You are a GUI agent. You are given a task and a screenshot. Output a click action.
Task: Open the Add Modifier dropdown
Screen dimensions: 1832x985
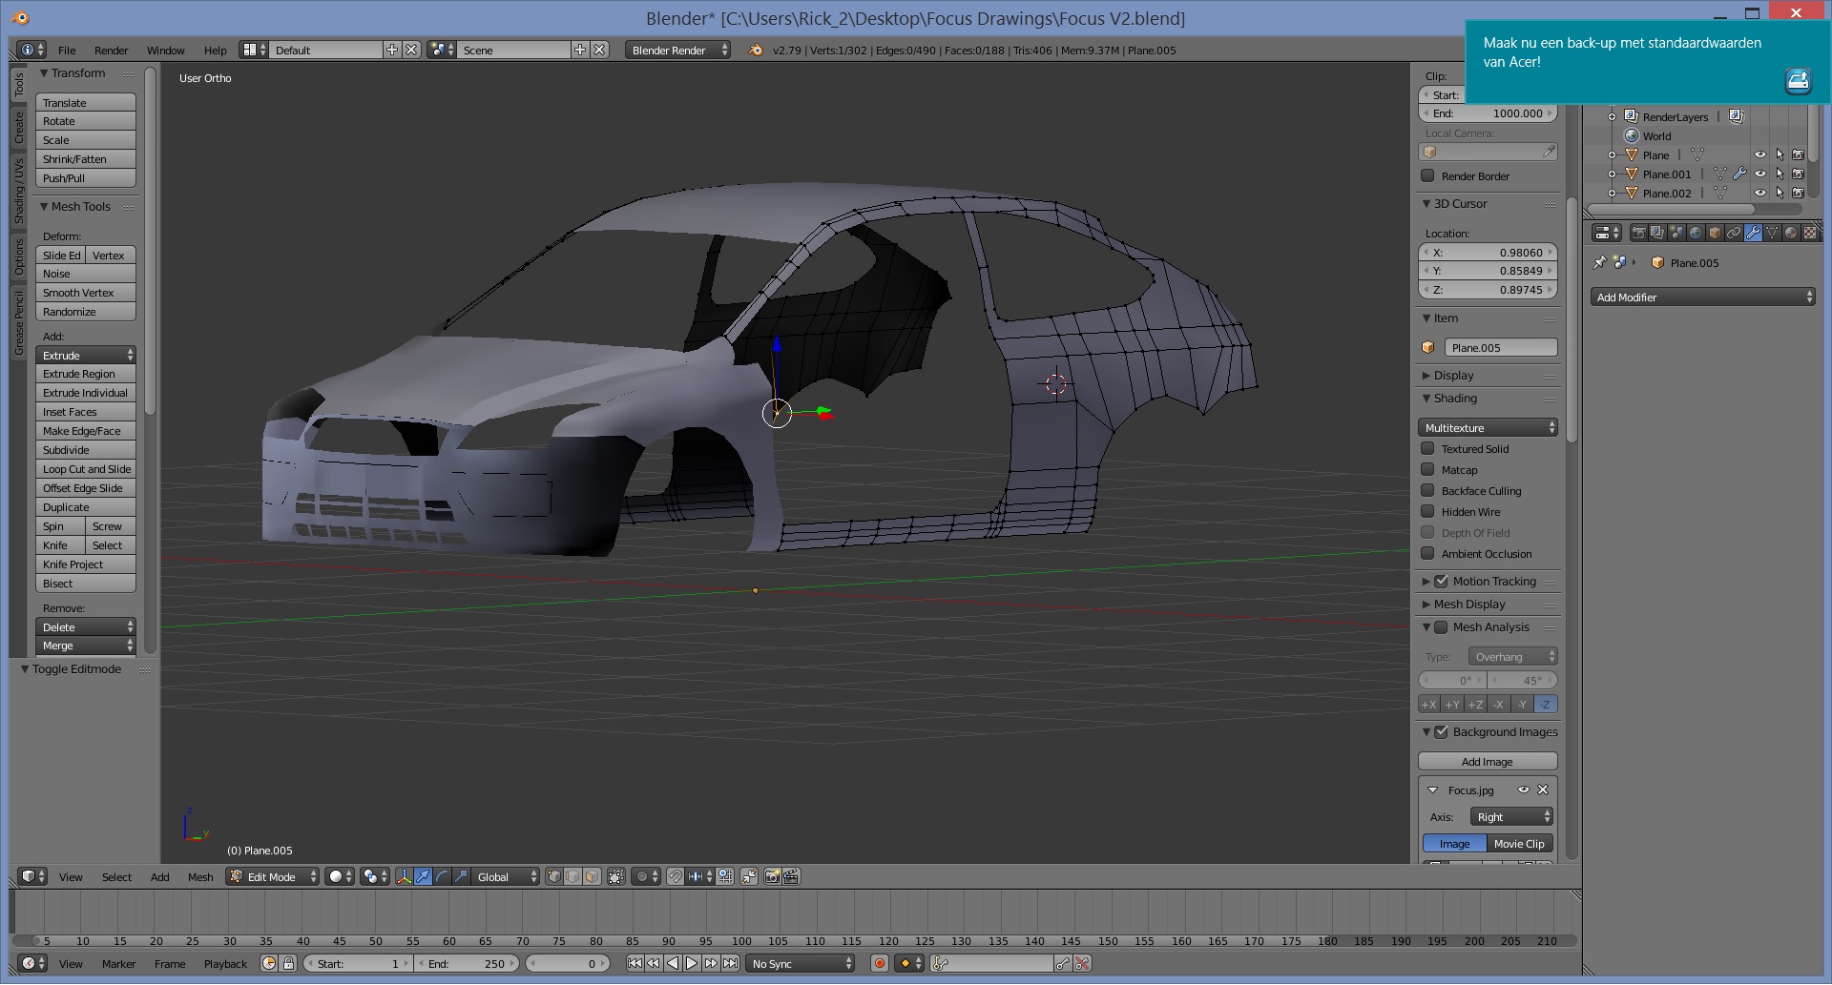click(1703, 298)
